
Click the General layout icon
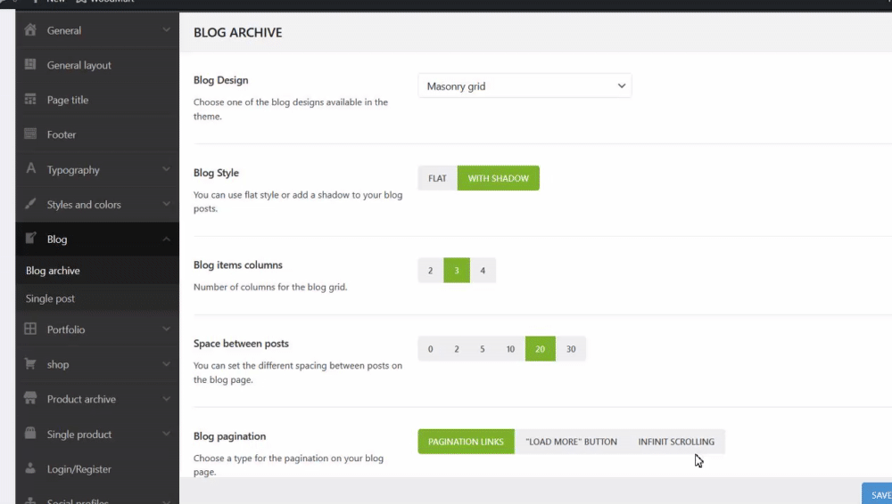point(30,64)
